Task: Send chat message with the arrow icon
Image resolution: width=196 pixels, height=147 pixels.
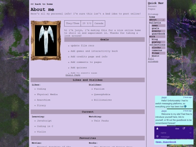Action: (191, 136)
